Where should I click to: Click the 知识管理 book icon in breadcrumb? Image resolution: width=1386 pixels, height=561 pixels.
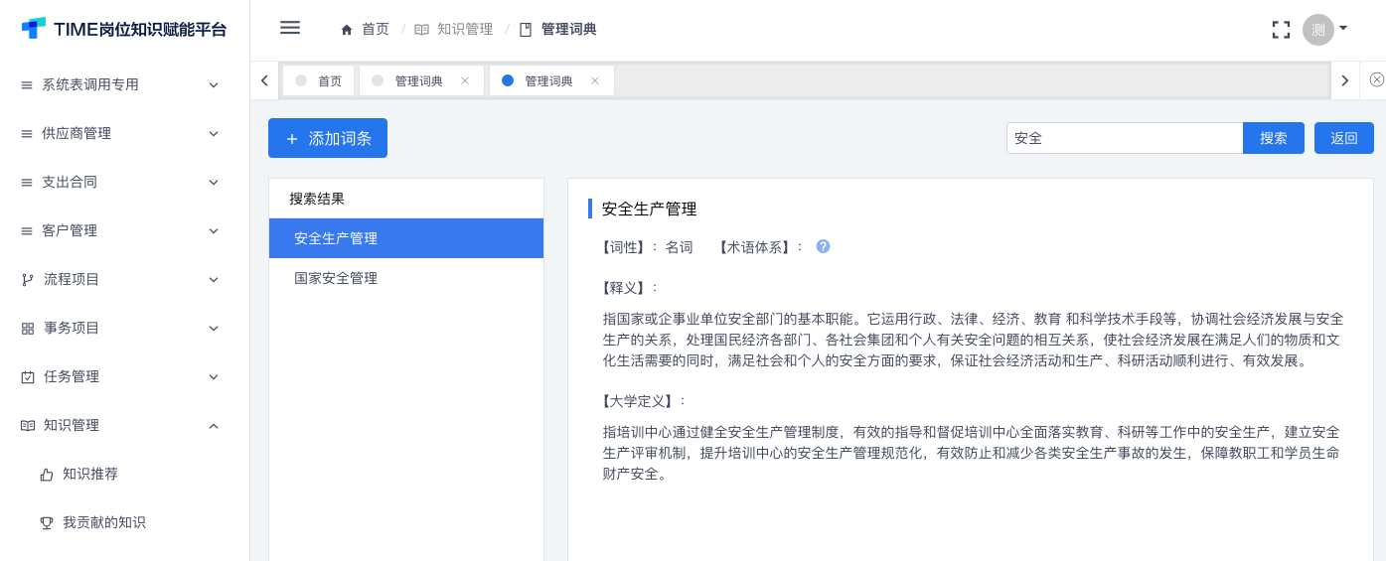421,30
